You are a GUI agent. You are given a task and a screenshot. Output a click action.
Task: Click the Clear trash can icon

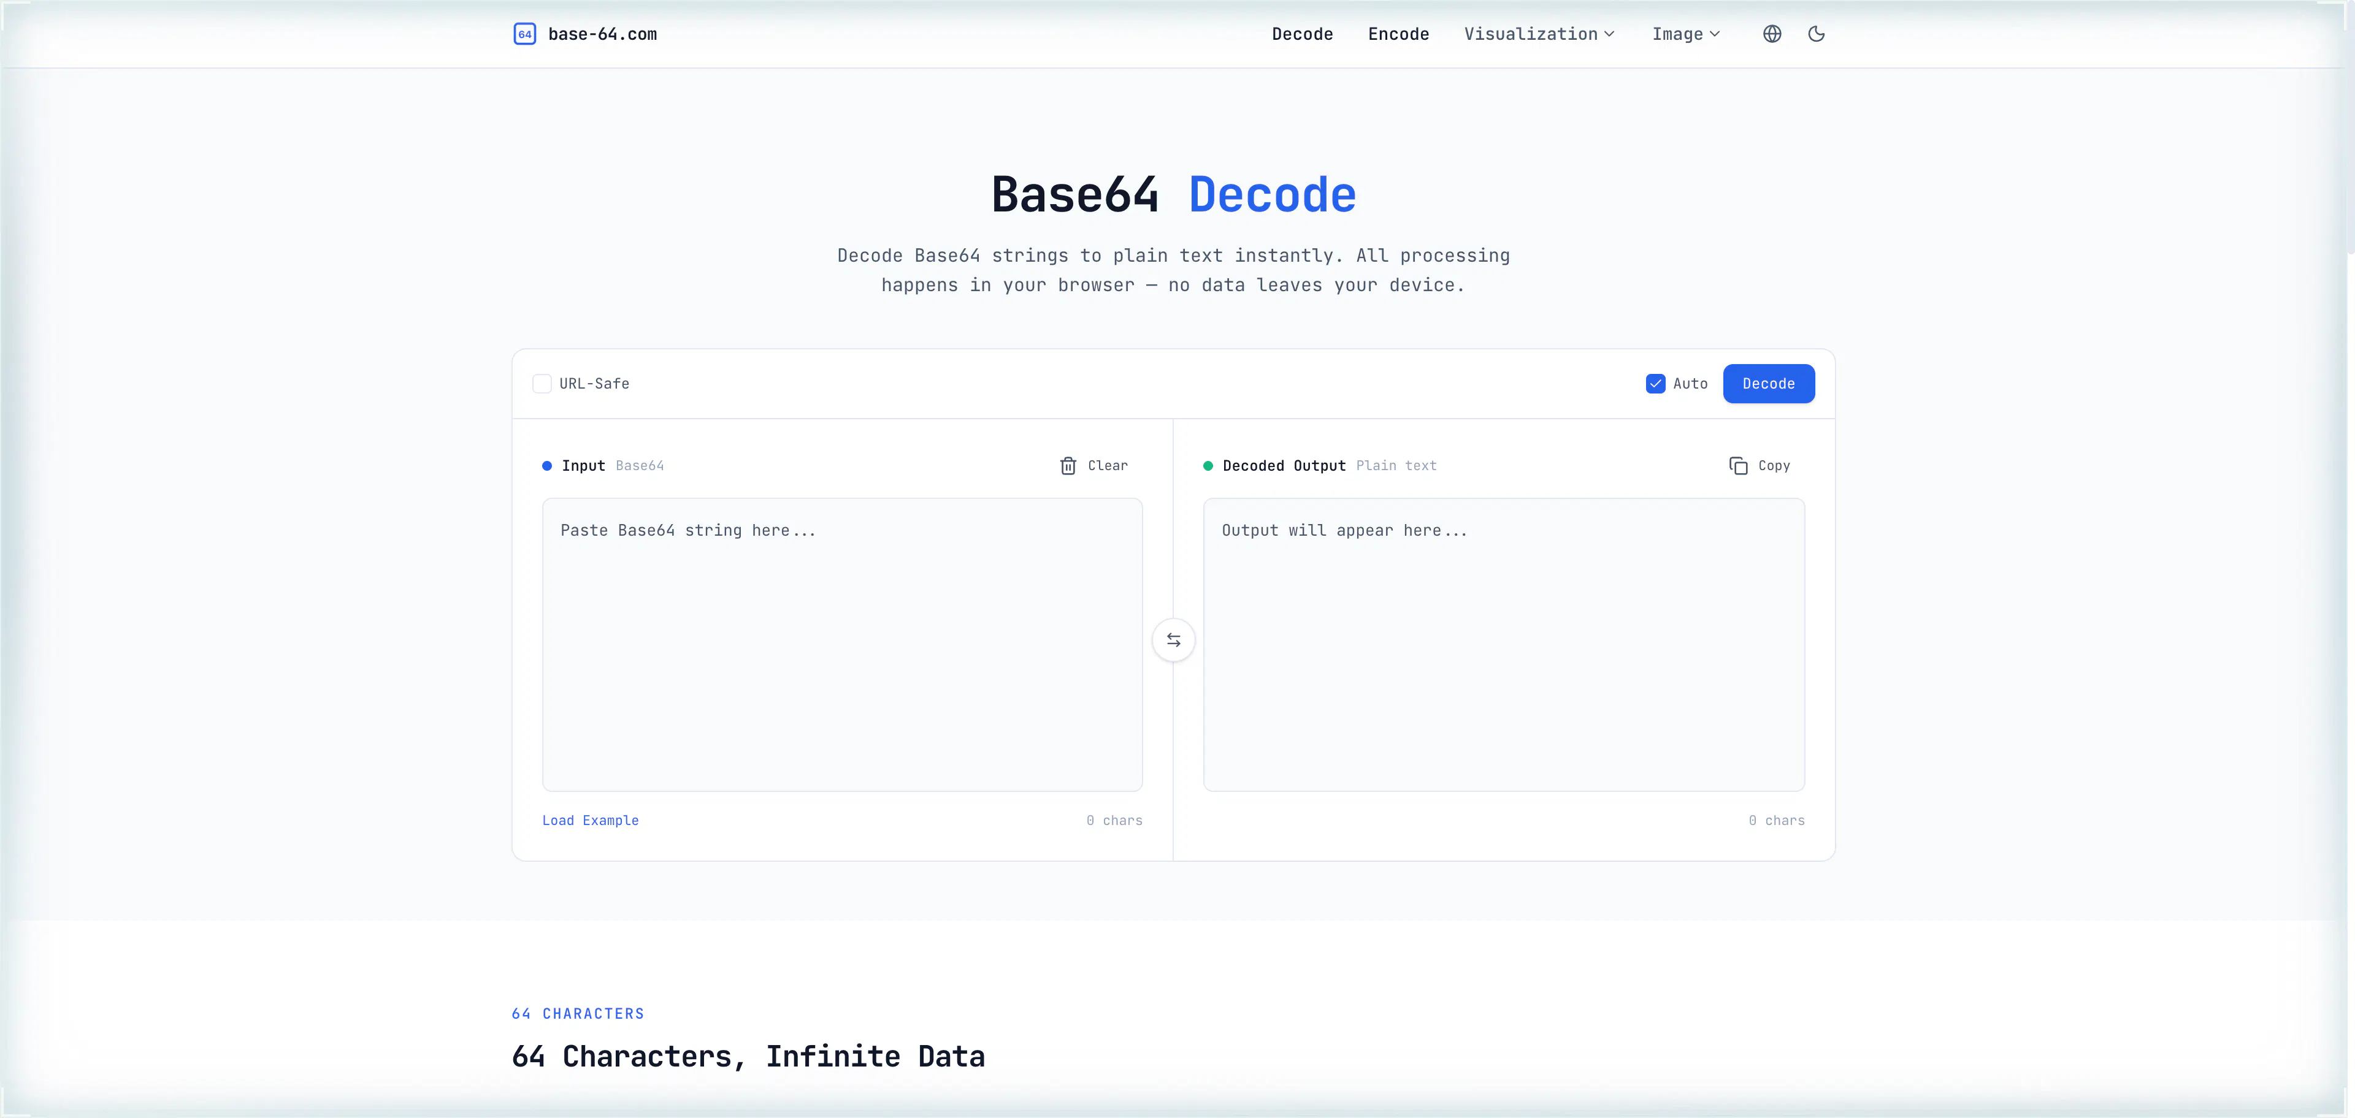(1068, 466)
